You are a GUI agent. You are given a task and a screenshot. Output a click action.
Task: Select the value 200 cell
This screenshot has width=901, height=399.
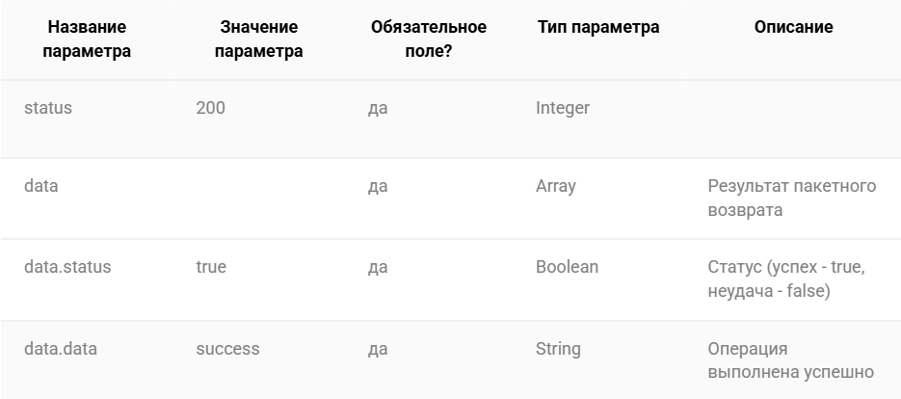click(210, 108)
